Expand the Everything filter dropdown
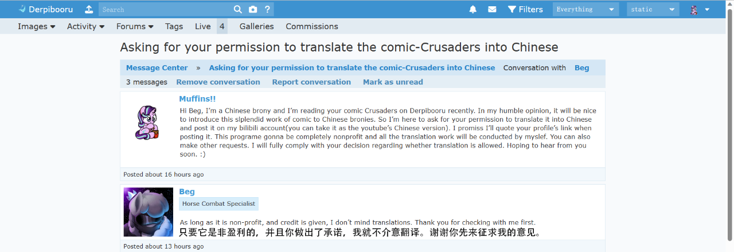 tap(585, 9)
